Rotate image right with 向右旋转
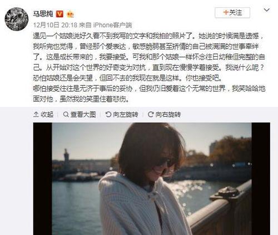 [x=164, y=114]
